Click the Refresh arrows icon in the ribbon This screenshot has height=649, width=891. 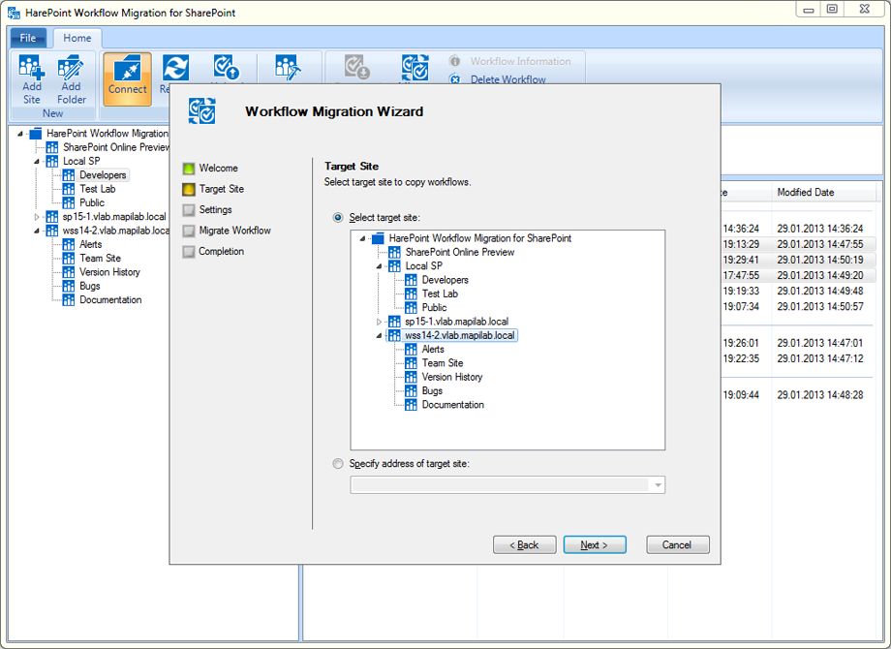175,68
